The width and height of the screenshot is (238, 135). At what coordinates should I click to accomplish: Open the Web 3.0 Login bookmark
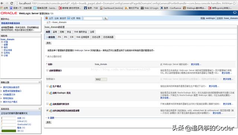click(149, 8)
